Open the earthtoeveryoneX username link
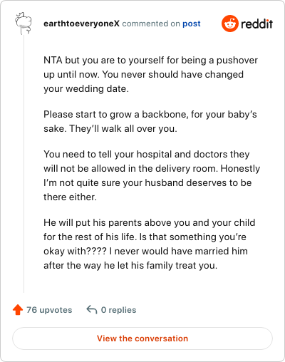The width and height of the screenshot is (285, 362). [x=81, y=24]
